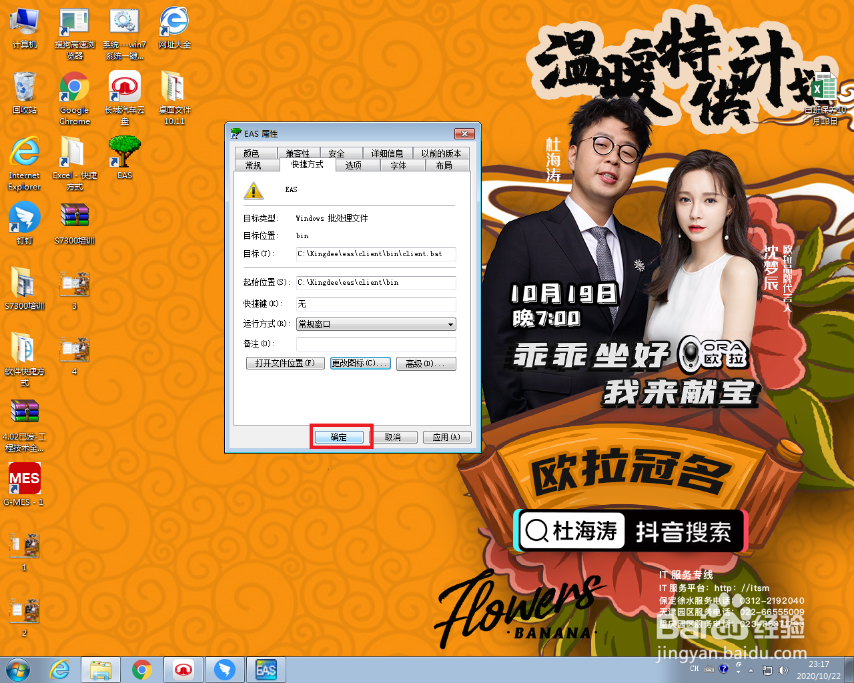854x683 pixels.
Task: Click the 备注 input field
Action: pos(376,344)
